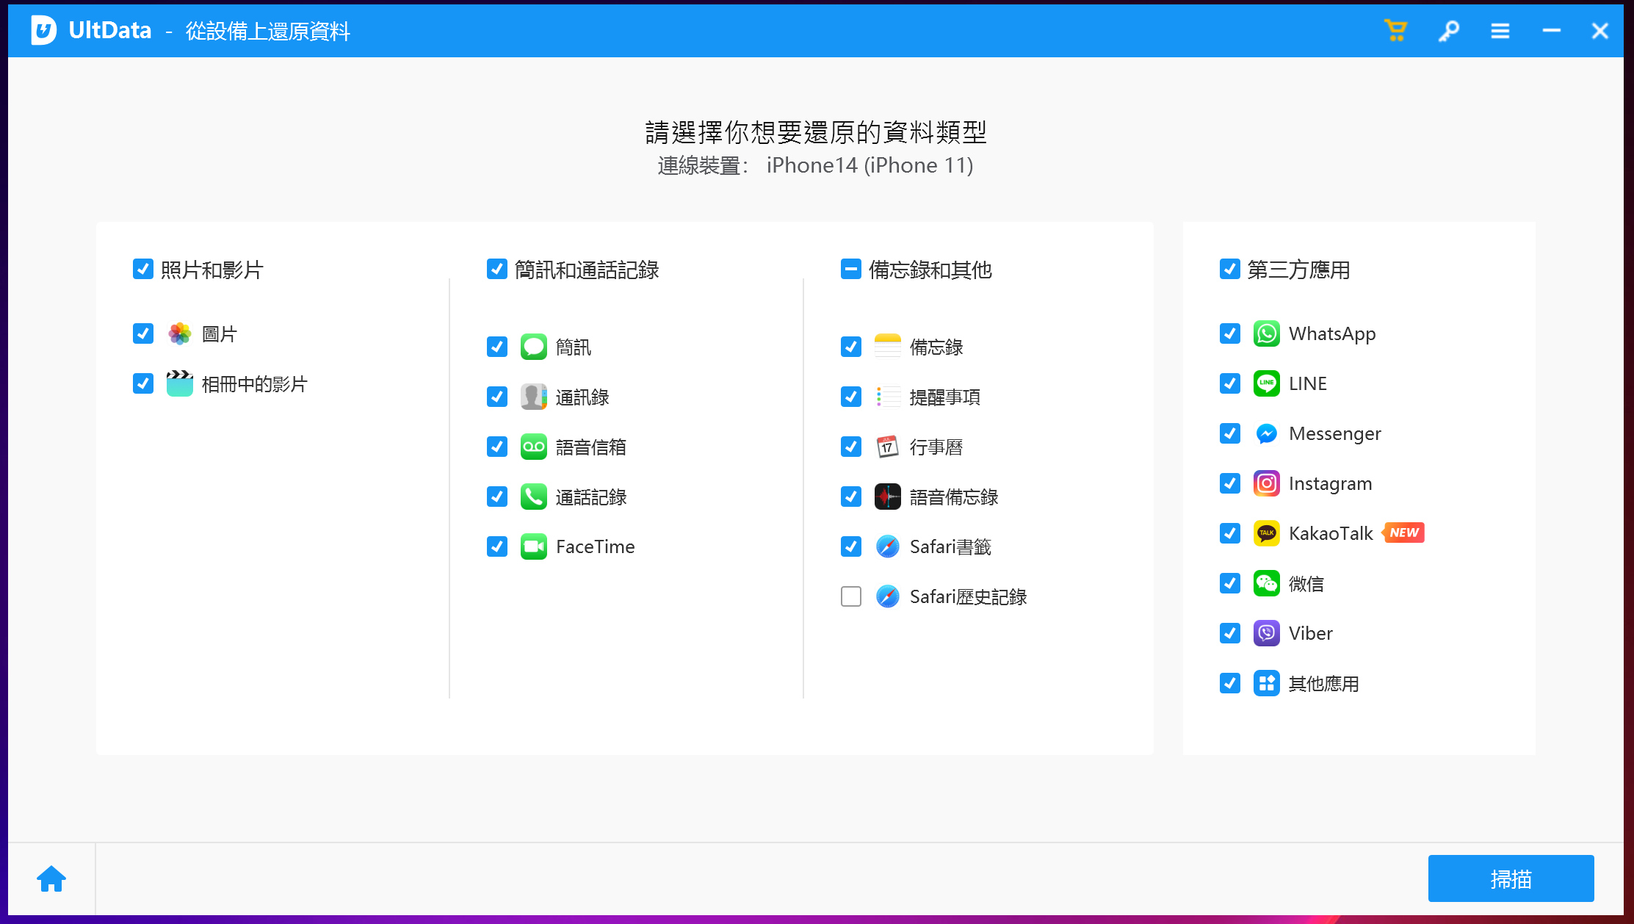1634x924 pixels.
Task: Click the 微信 label
Action: pos(1306,583)
